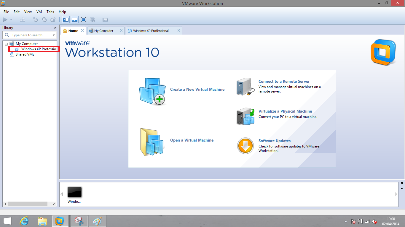Select Shared VMs in the Library tree
This screenshot has height=227, width=405.
pyautogui.click(x=25, y=54)
